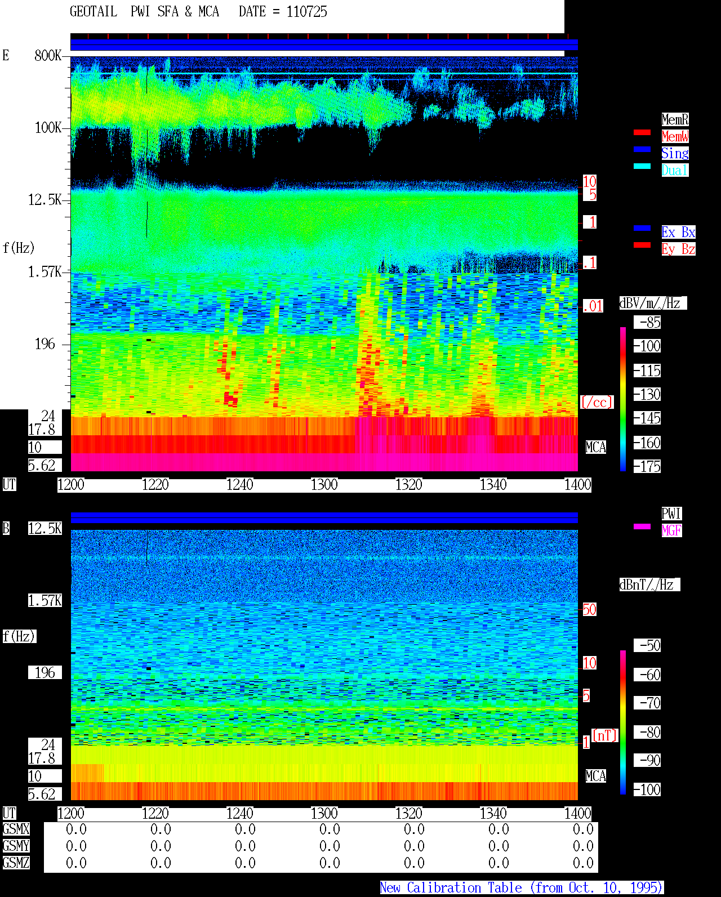Click the dBnT/√Hz unit label

pyautogui.click(x=649, y=584)
